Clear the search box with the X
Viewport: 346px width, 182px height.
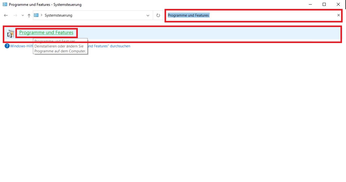click(339, 15)
